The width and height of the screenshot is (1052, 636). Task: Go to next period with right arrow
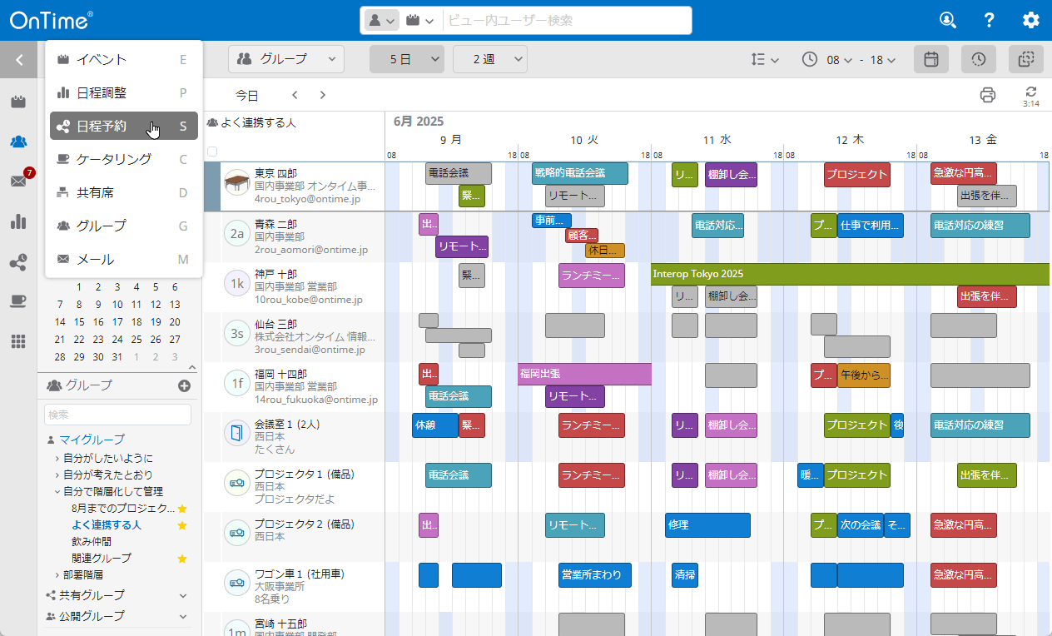click(323, 96)
